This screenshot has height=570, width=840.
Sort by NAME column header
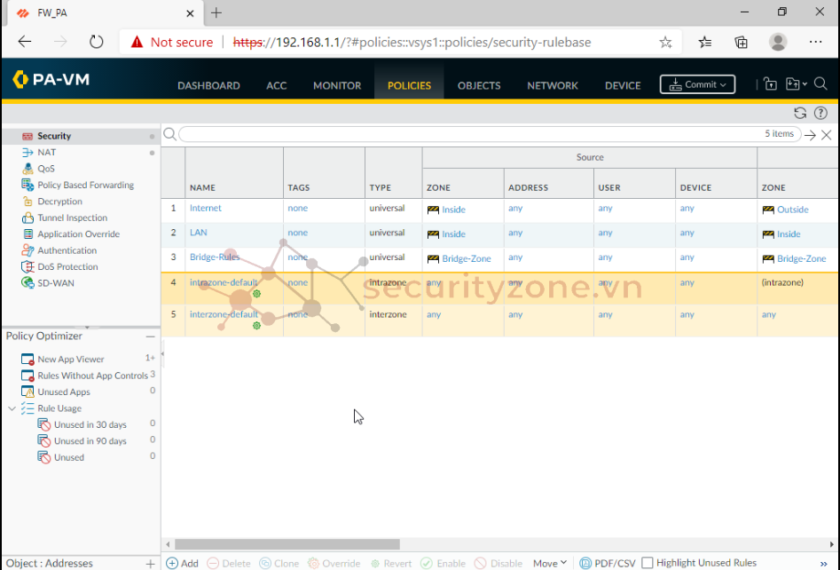click(x=202, y=187)
